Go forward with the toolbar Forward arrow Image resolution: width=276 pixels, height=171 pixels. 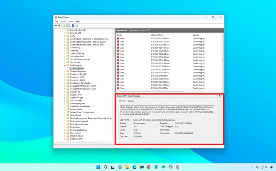tap(59, 26)
